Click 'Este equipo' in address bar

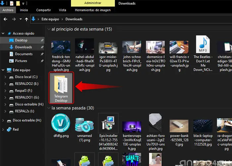[50, 19]
